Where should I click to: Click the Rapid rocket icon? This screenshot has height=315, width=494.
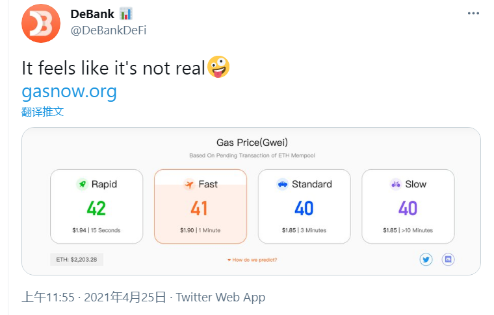[81, 184]
